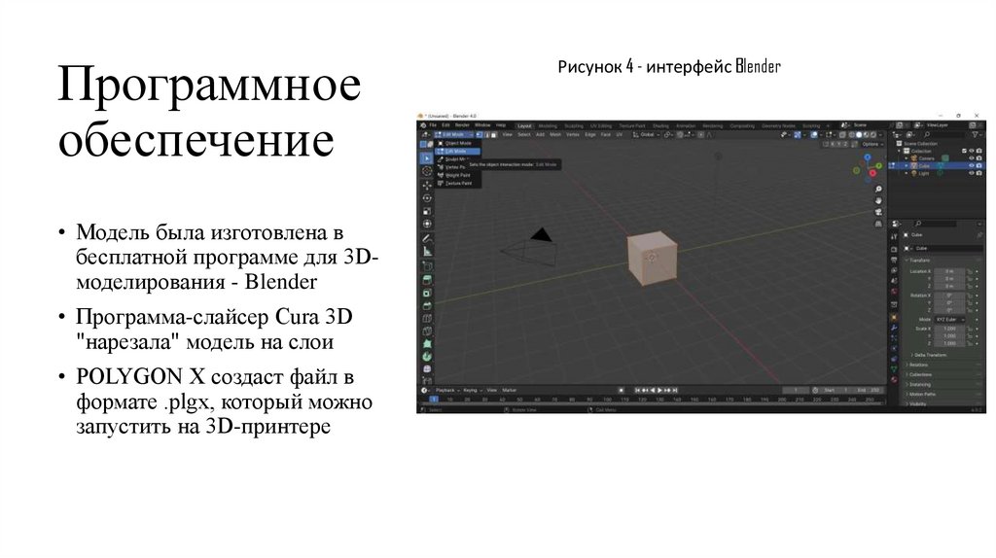
Task: Select the Measure ruler tool
Action: 427,251
